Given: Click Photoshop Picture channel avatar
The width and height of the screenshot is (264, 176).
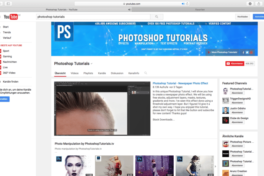Looking at the screenshot, I should pyautogui.click(x=225, y=144).
